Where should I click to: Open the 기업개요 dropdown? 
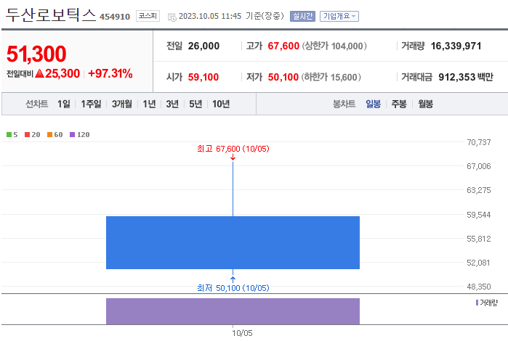coord(339,16)
